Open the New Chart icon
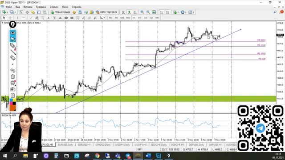The width and height of the screenshot is (285, 160). [x=4, y=12]
